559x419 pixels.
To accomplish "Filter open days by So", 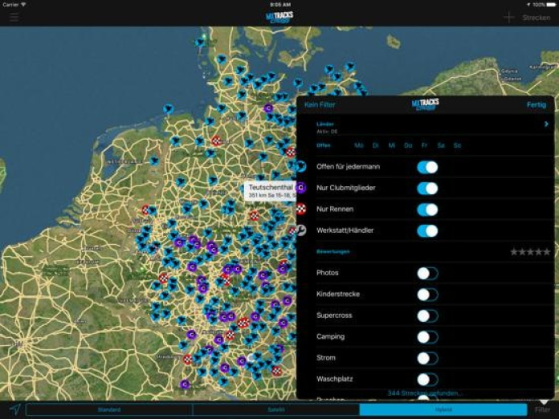I will 457,145.
